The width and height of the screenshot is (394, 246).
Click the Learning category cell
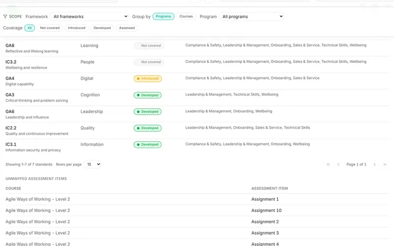[x=89, y=45]
